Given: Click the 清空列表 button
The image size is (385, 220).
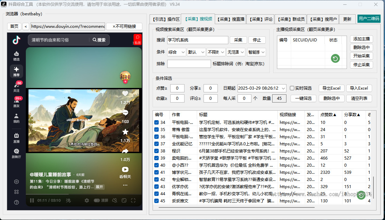Looking at the screenshot, I should pos(359,98).
